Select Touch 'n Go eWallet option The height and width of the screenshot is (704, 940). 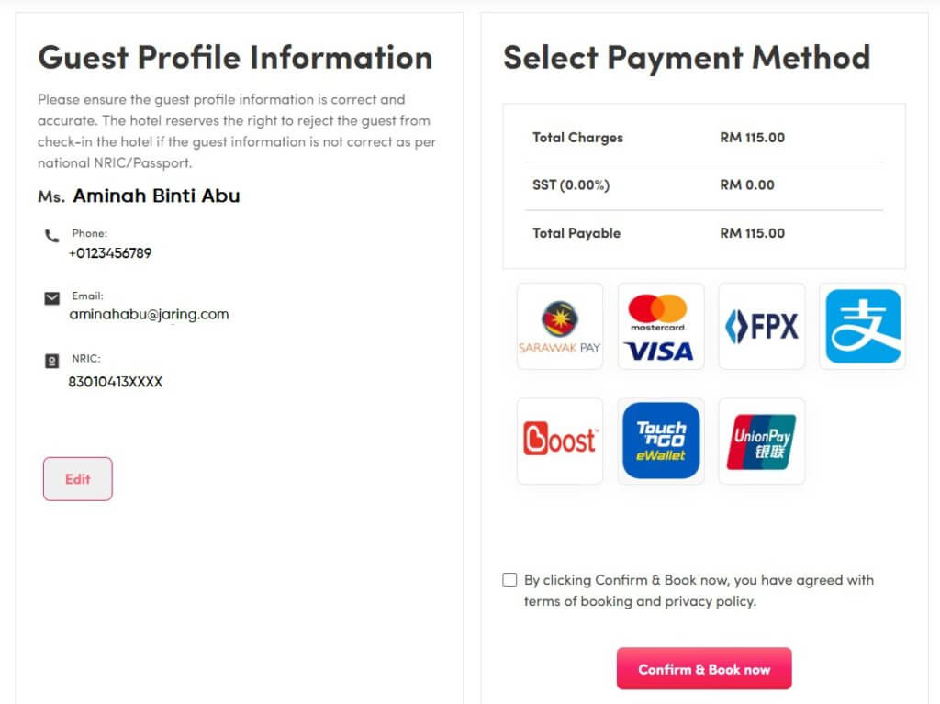click(661, 441)
